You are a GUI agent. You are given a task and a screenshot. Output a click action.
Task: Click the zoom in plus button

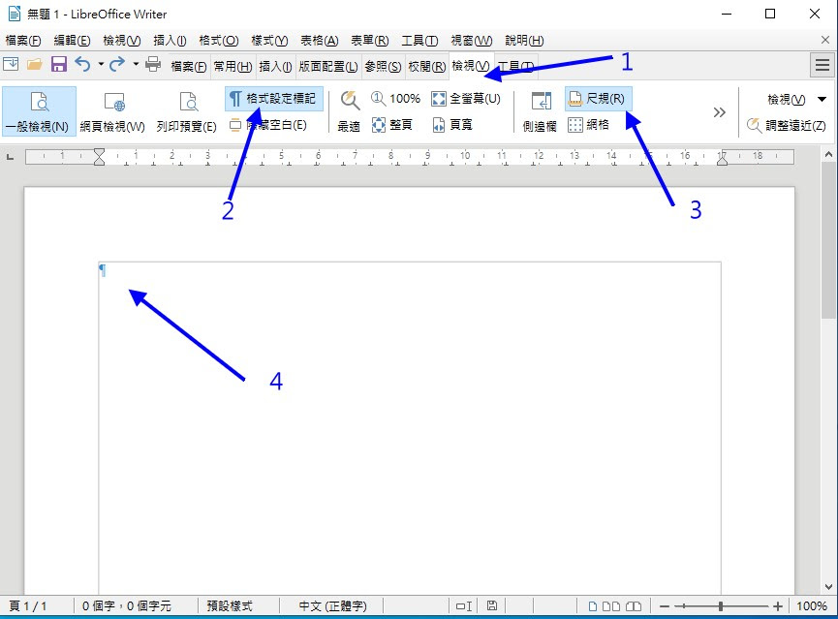click(x=778, y=606)
